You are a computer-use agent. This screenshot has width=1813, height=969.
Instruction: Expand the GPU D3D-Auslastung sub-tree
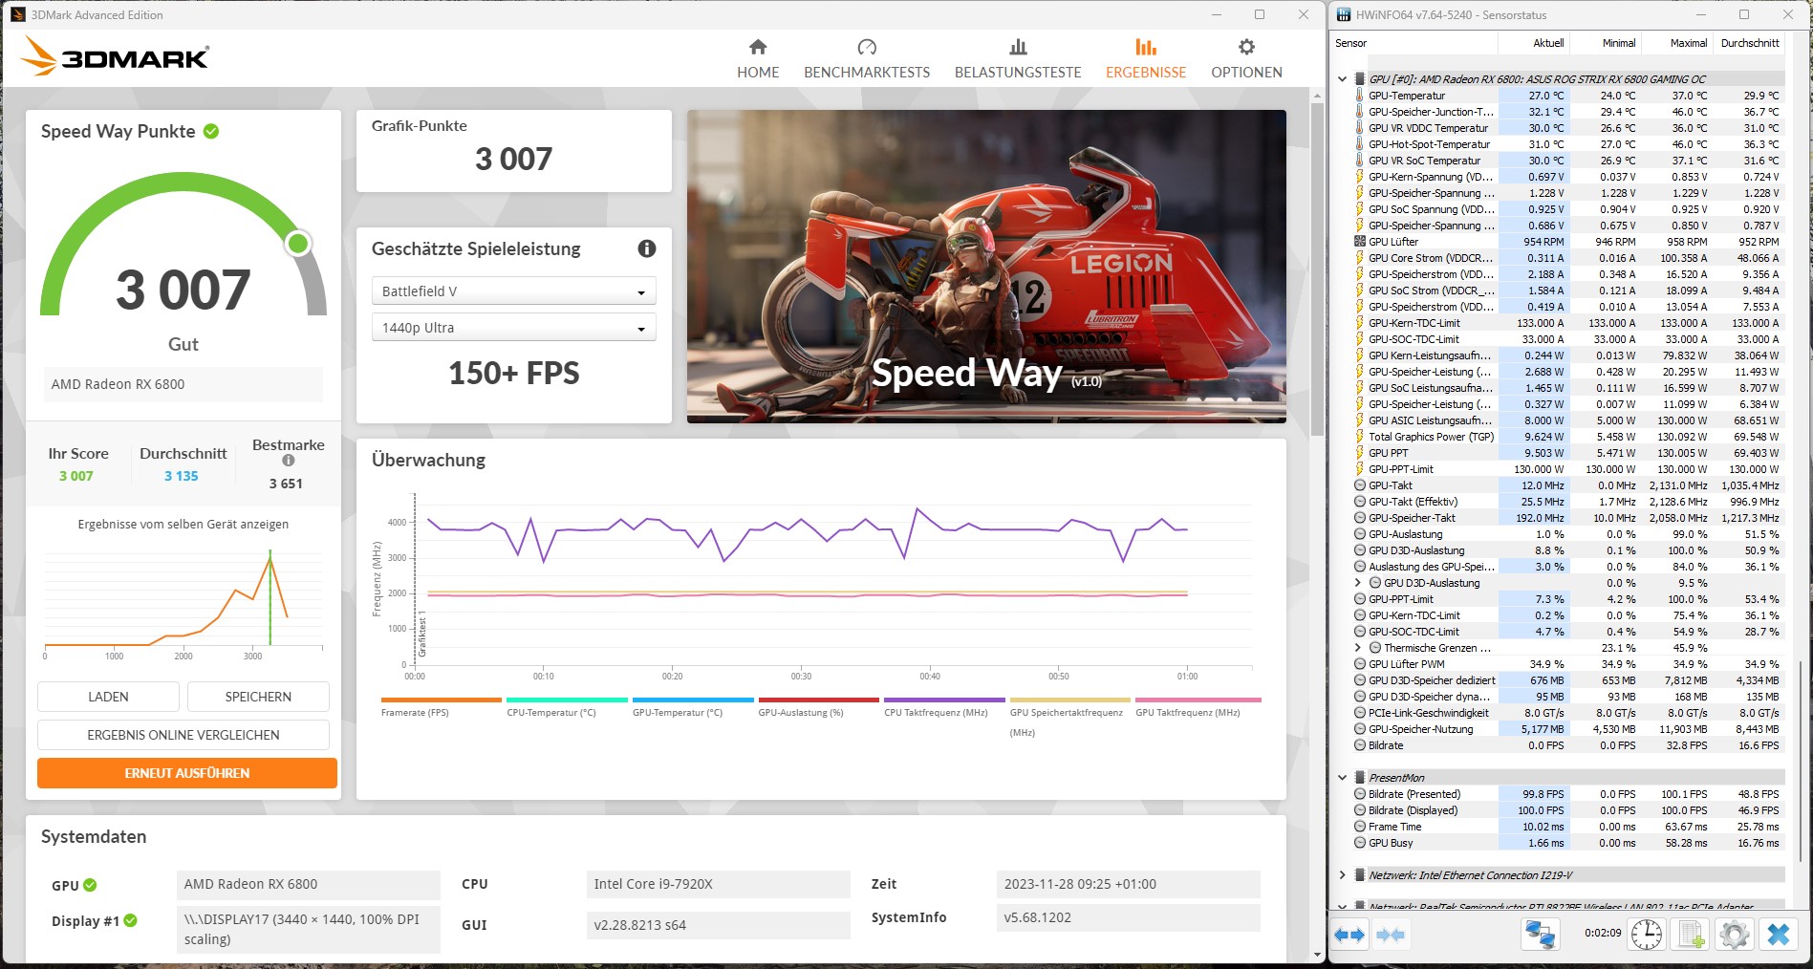click(1358, 583)
